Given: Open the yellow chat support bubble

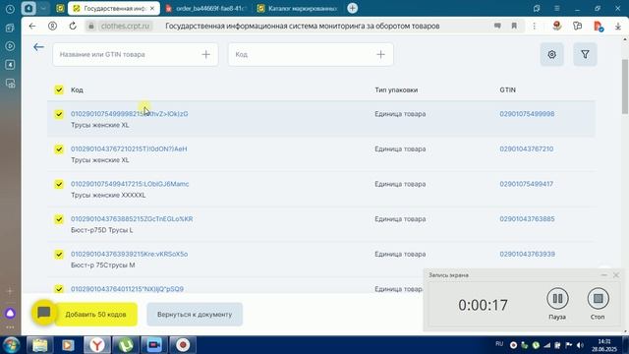Looking at the screenshot, I should [x=43, y=313].
